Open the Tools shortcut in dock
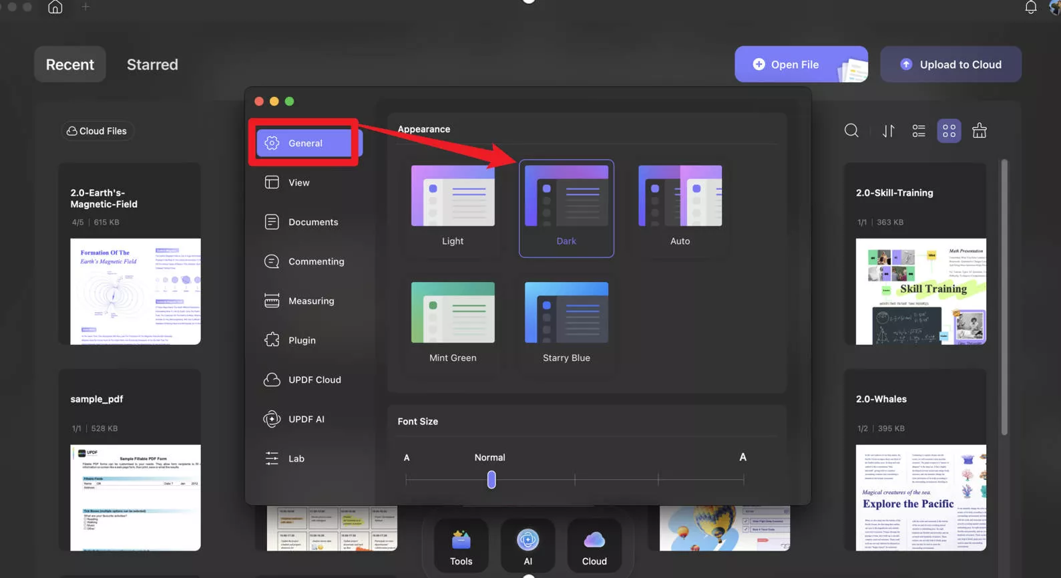Image resolution: width=1061 pixels, height=578 pixels. [x=461, y=547]
